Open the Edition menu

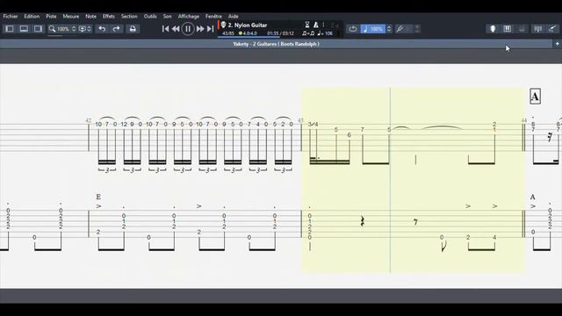tap(32, 16)
